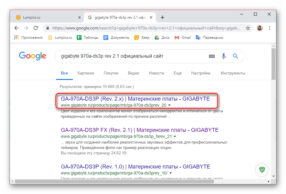This screenshot has width=286, height=194.
Task: Go back with the browser back arrow
Action: click(16, 28)
